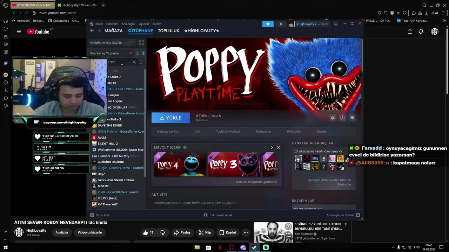Close the Mevcut İçerik panel
The height and width of the screenshot is (252, 449).
point(279,147)
